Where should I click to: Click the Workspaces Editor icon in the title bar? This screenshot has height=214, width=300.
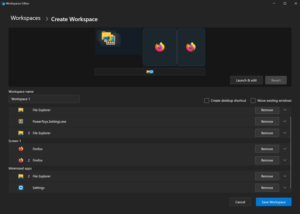(x=4, y=3)
